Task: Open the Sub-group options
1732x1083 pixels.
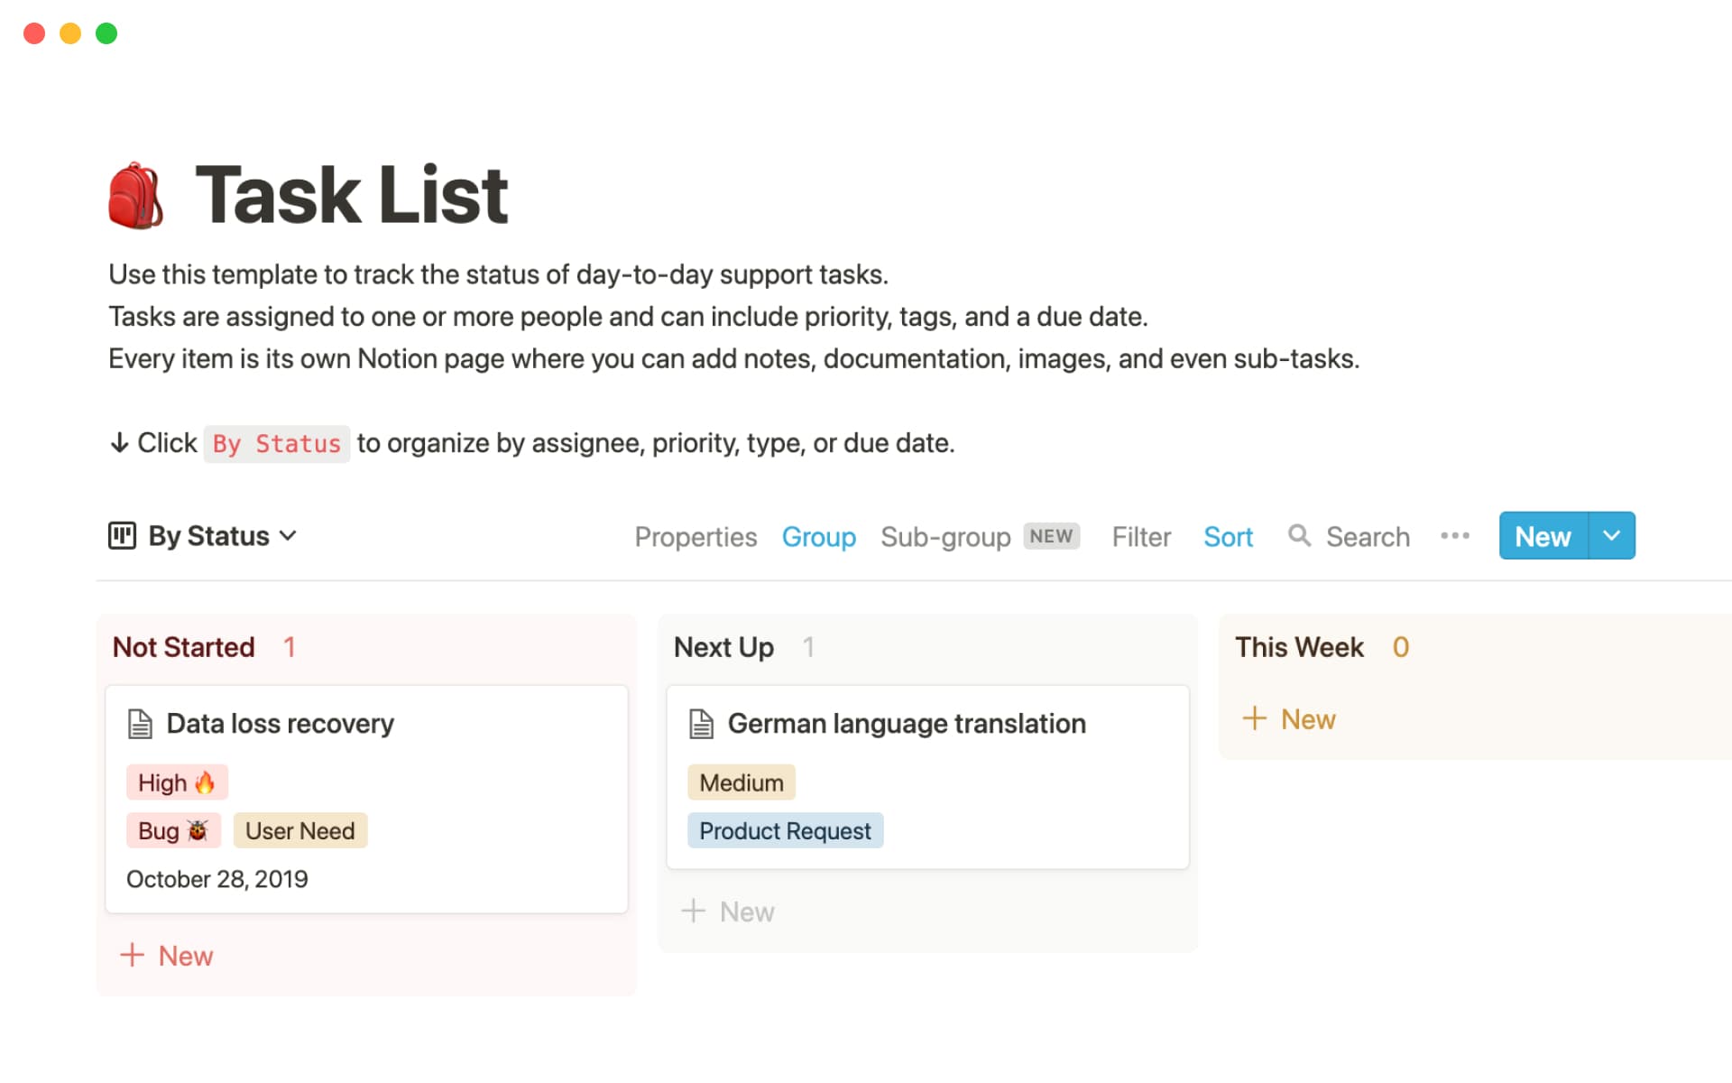Action: pos(945,536)
